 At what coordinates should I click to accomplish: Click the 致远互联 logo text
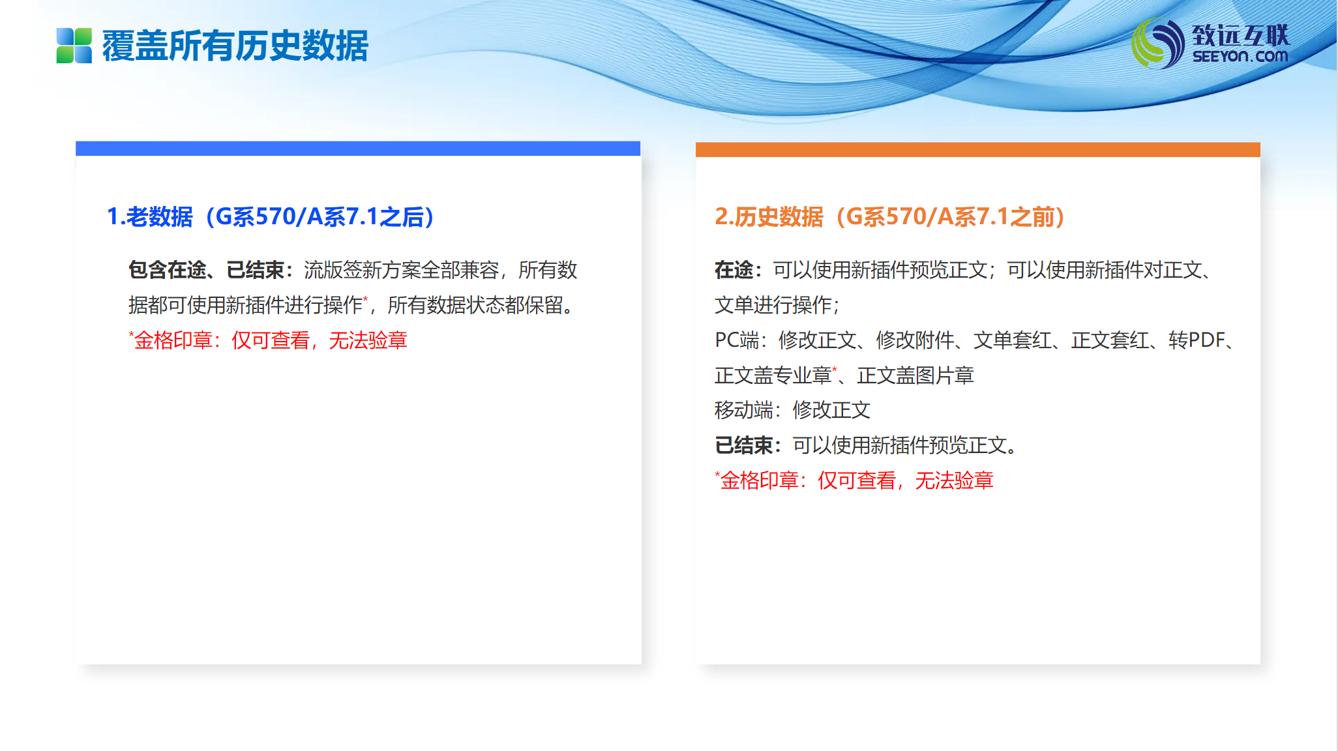[1240, 35]
